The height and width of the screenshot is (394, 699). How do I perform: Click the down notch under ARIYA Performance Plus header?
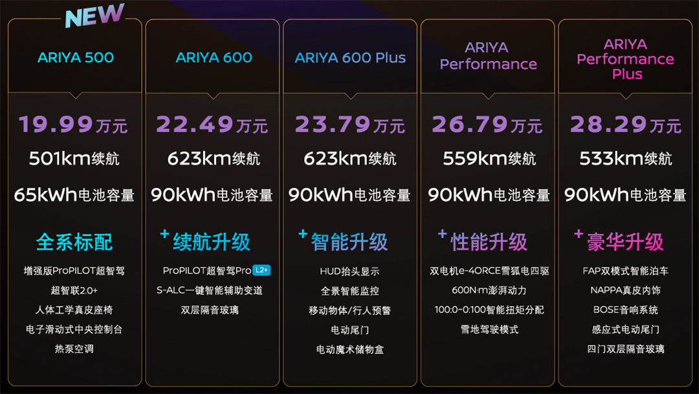tap(626, 95)
